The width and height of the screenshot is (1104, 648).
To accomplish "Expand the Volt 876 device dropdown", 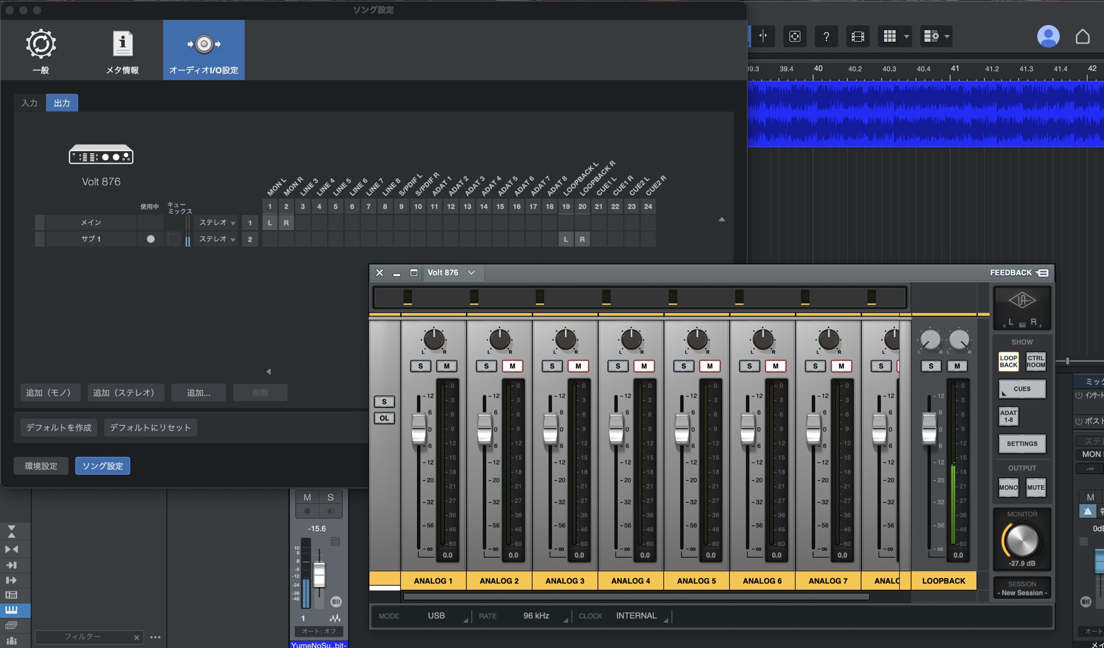I will 471,273.
